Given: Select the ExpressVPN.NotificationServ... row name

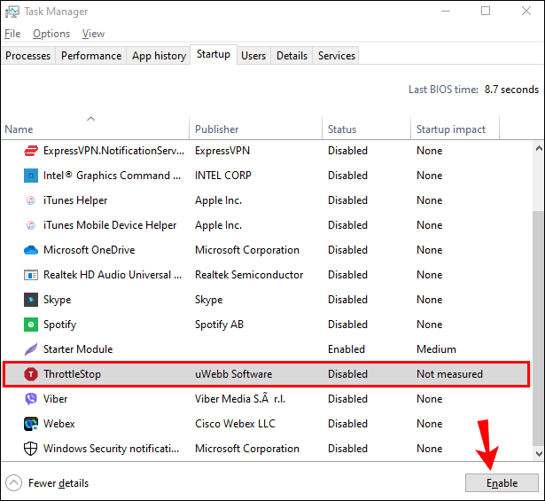Looking at the screenshot, I should click(x=113, y=151).
